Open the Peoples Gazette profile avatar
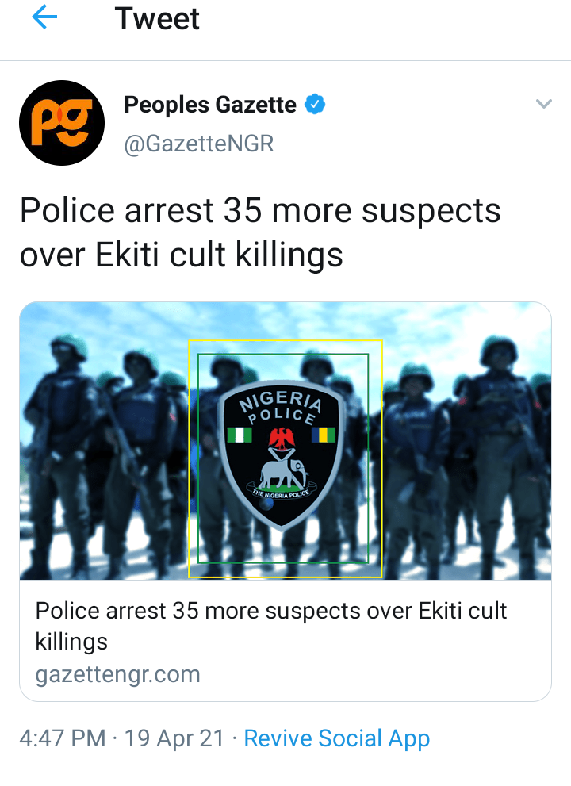This screenshot has height=786, width=571. [x=62, y=123]
